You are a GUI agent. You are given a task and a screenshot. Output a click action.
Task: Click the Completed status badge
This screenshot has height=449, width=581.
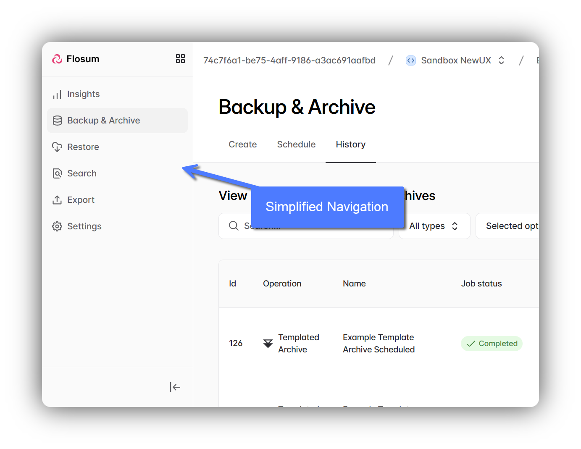(x=492, y=344)
